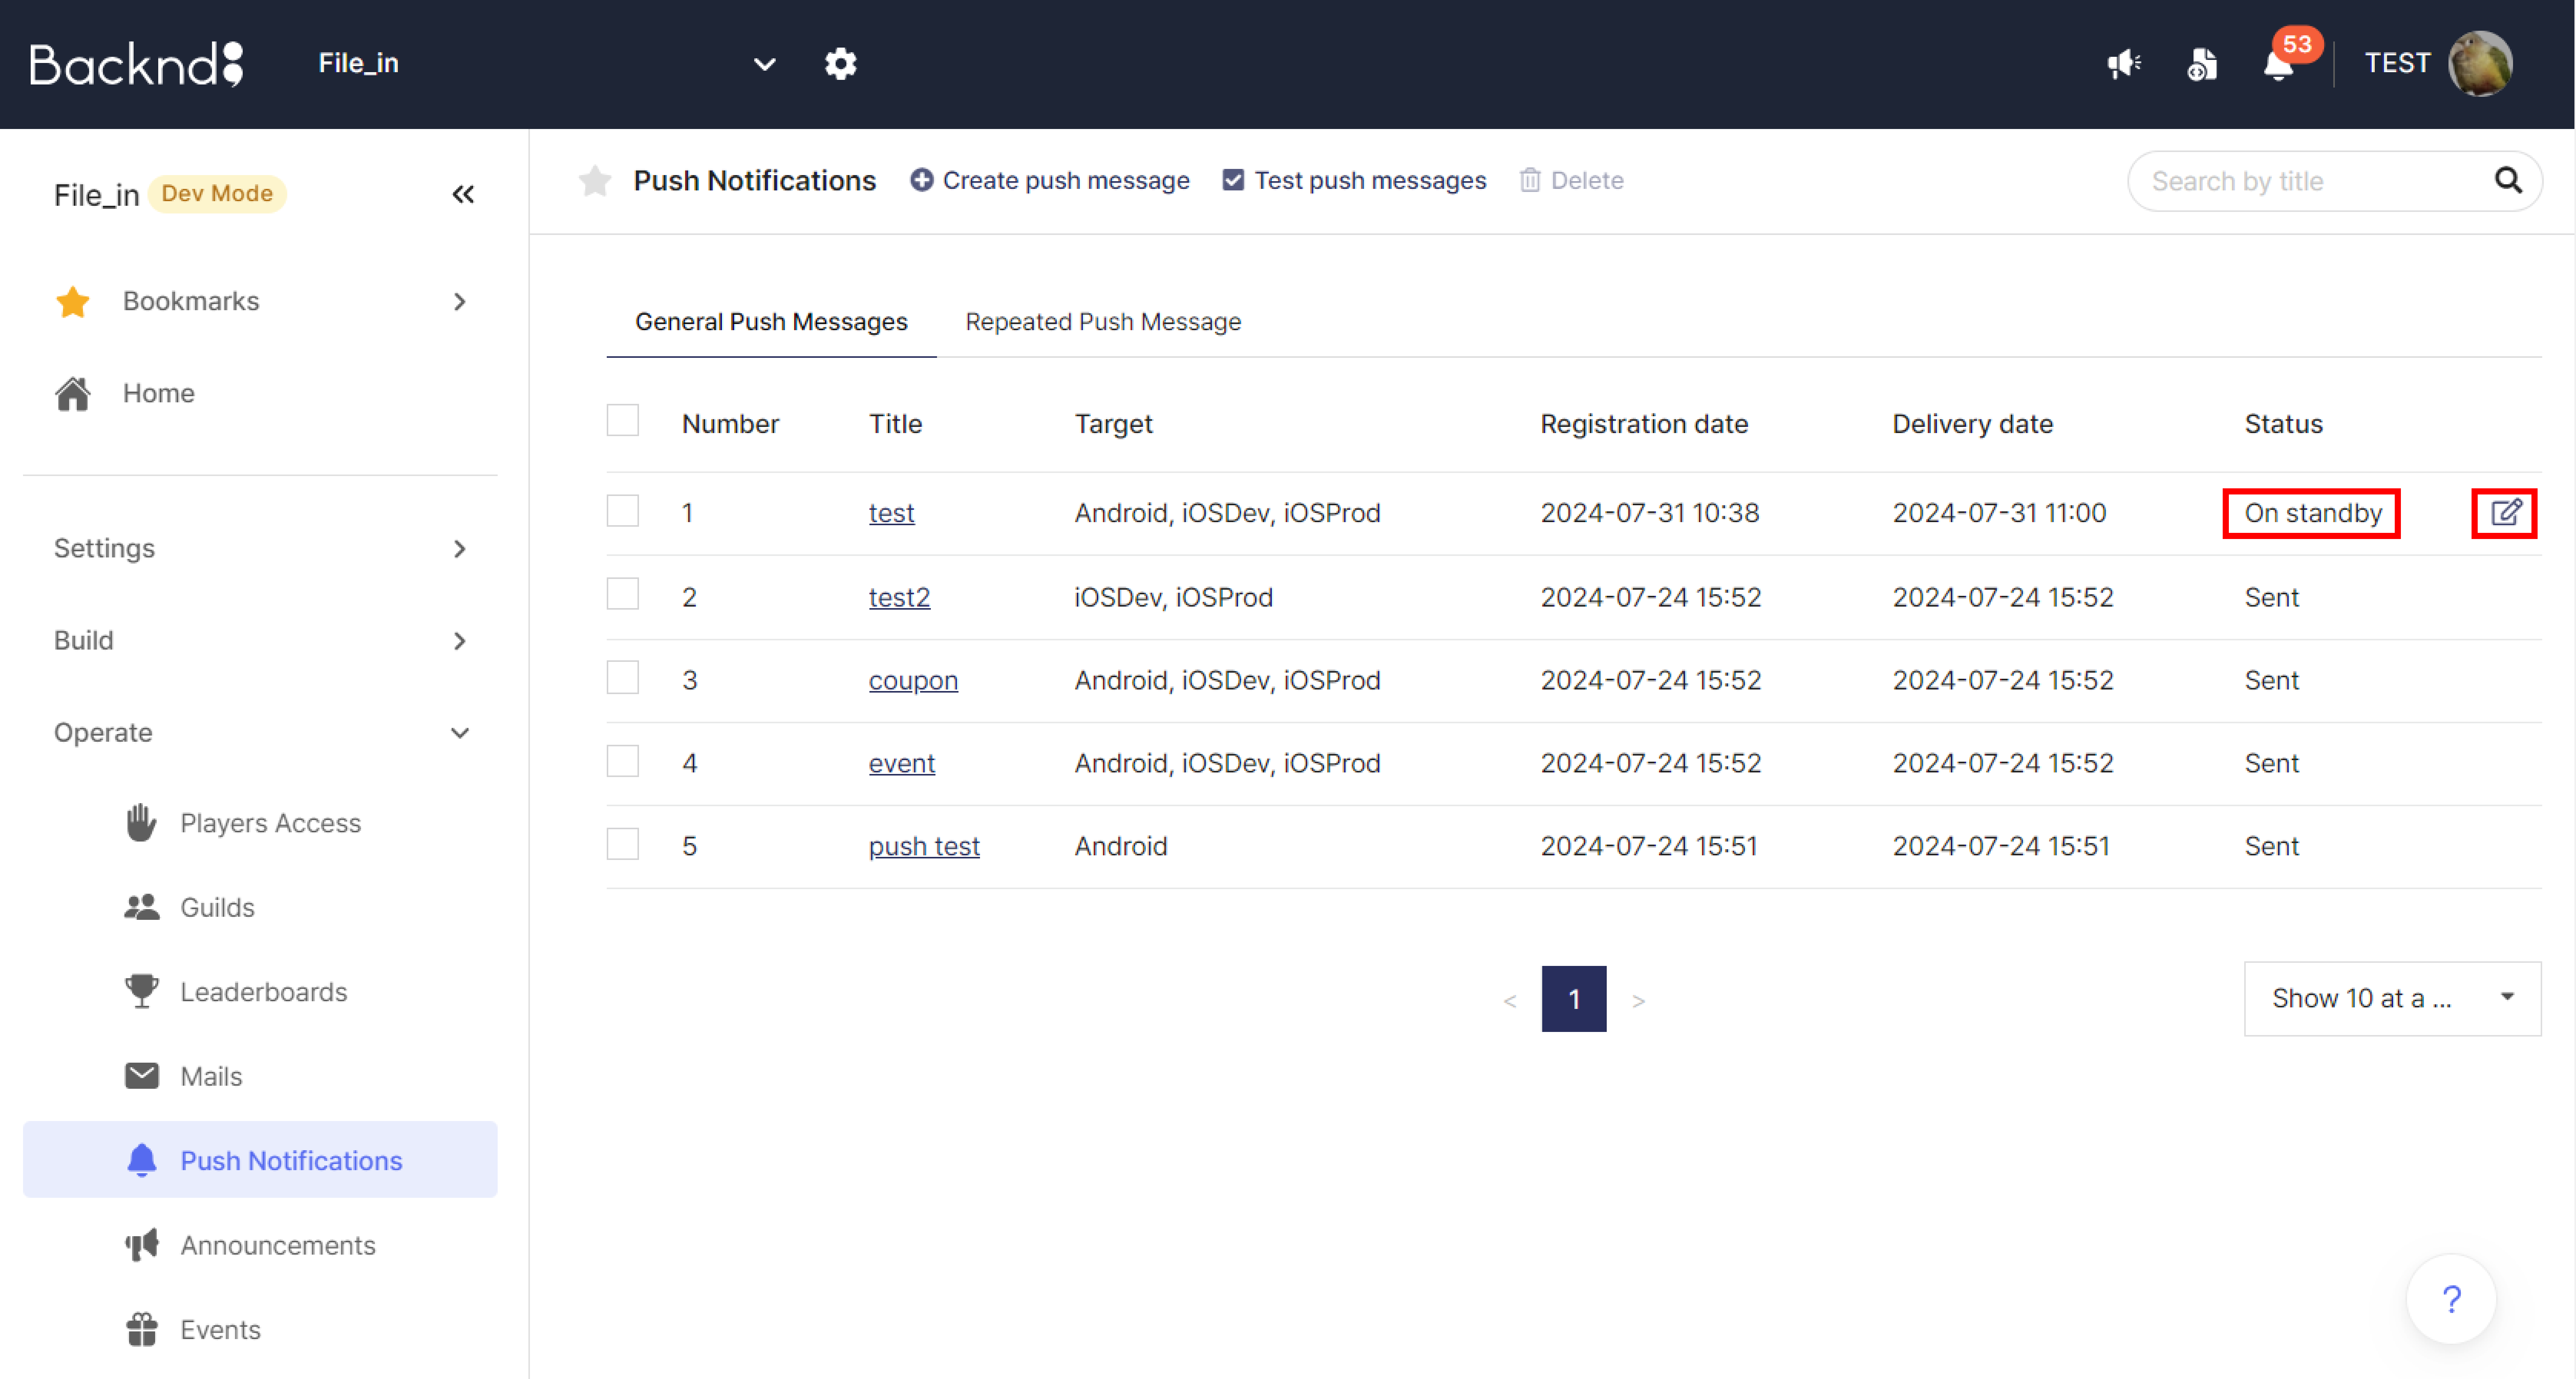
Task: Open notifications bell with 53 badge
Action: 2279,64
